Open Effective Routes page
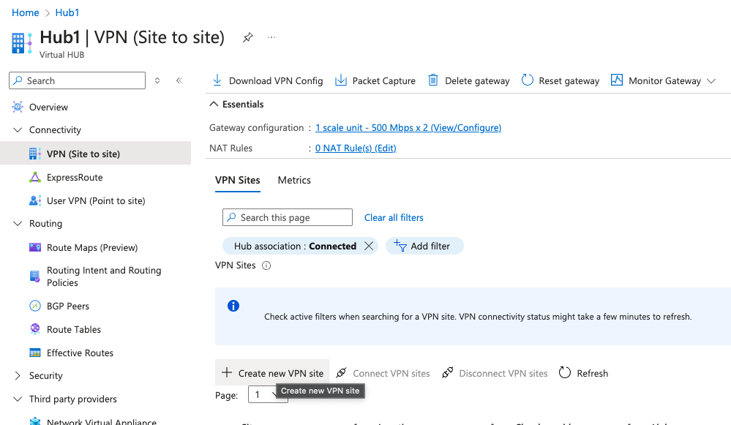Viewport: 731px width, 425px height. [80, 353]
